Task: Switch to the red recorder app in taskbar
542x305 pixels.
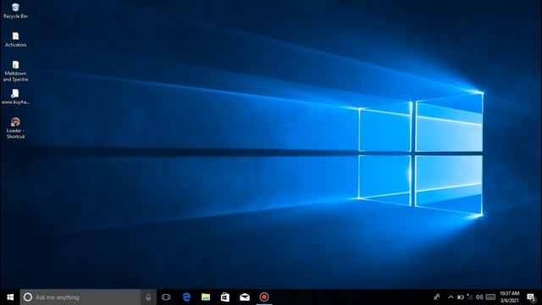Action: (263, 297)
